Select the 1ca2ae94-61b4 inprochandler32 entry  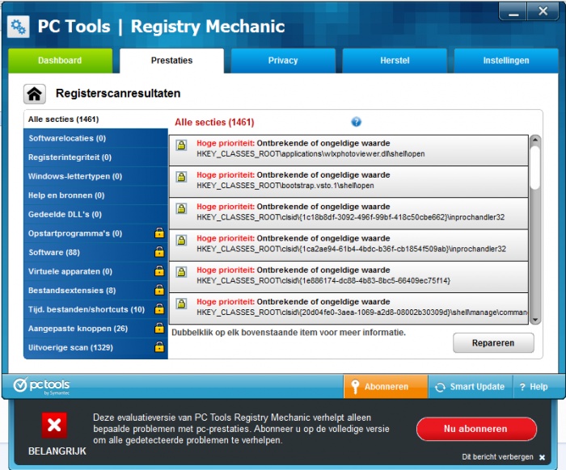click(x=348, y=245)
